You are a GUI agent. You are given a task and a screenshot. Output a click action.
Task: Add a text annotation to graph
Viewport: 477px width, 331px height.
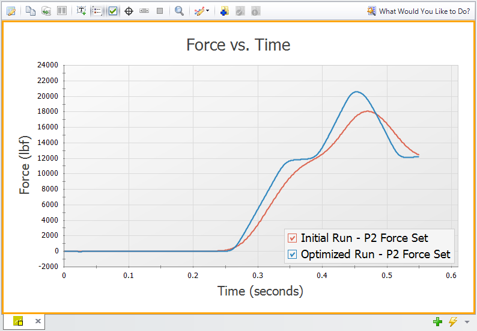(x=81, y=11)
